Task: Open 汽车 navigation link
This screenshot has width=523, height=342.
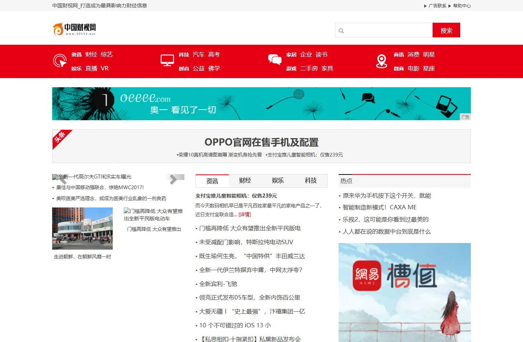Action: click(199, 55)
